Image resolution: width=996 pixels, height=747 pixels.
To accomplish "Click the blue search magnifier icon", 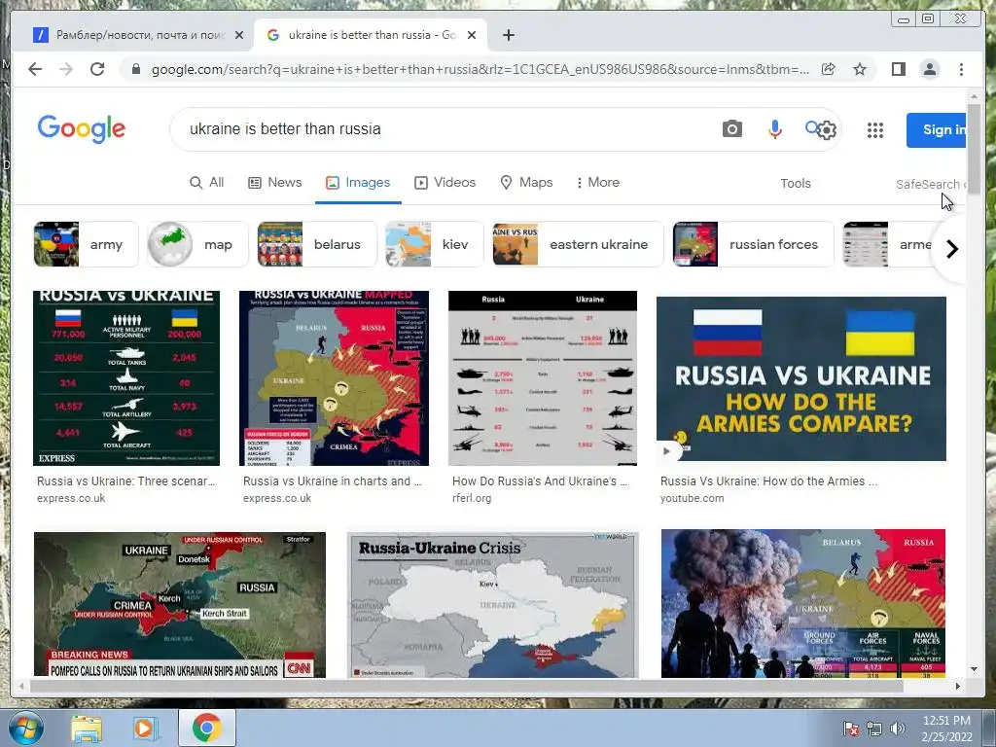I will click(x=812, y=127).
